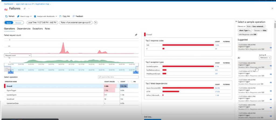
Task: Click the HTTP dependency 27.65k count
Action: point(218,91)
